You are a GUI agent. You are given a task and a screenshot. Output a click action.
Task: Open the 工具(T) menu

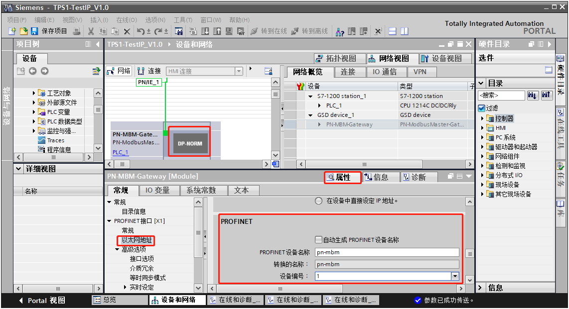(x=183, y=20)
